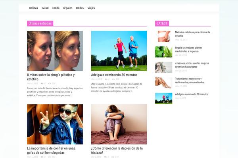Click the small walking couple sidebar thumbnail
Image resolution: width=238 pixels, height=158 pixels.
(163, 98)
